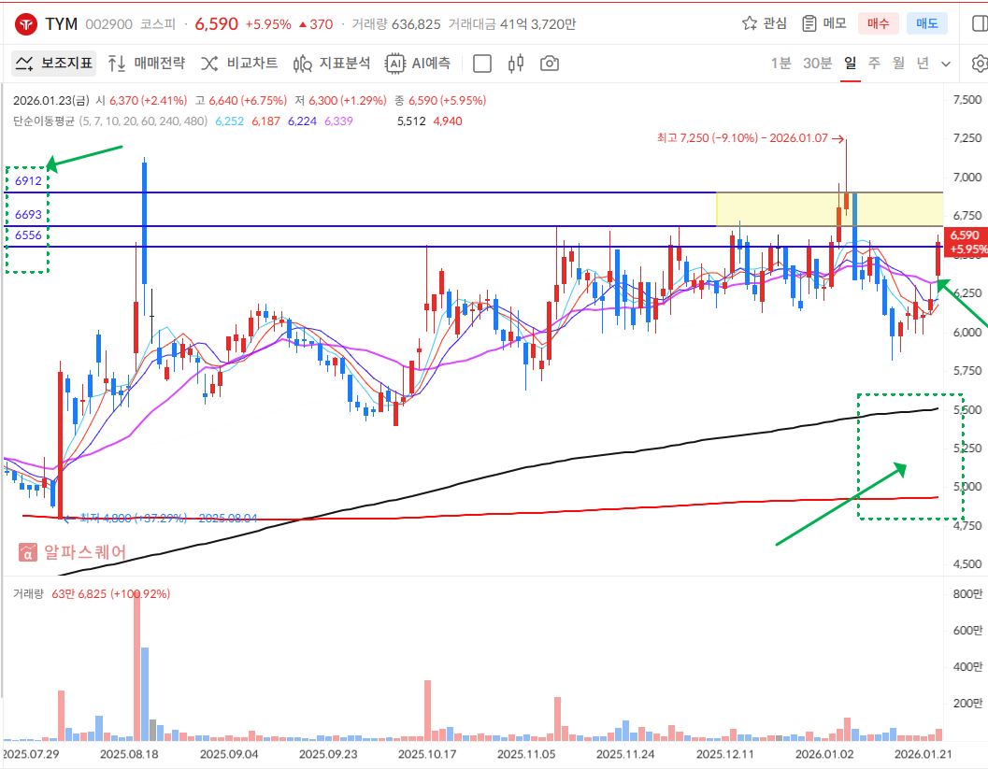The height and width of the screenshot is (769, 988).
Task: Open the 보조지표 indicators panel
Action: click(53, 64)
